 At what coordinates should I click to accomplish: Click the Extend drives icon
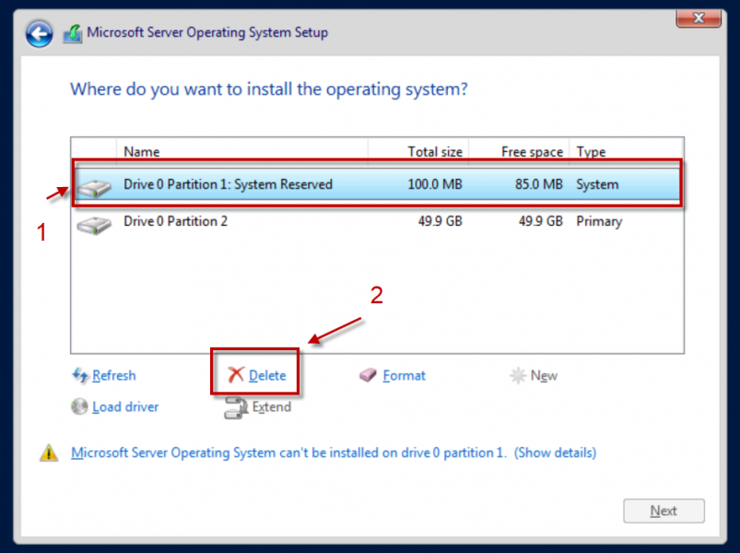236,407
